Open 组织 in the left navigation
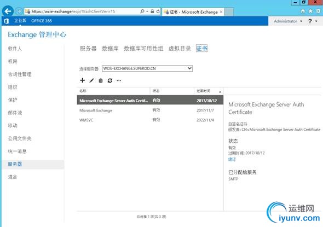This screenshot has height=227, width=323. pos(13,87)
